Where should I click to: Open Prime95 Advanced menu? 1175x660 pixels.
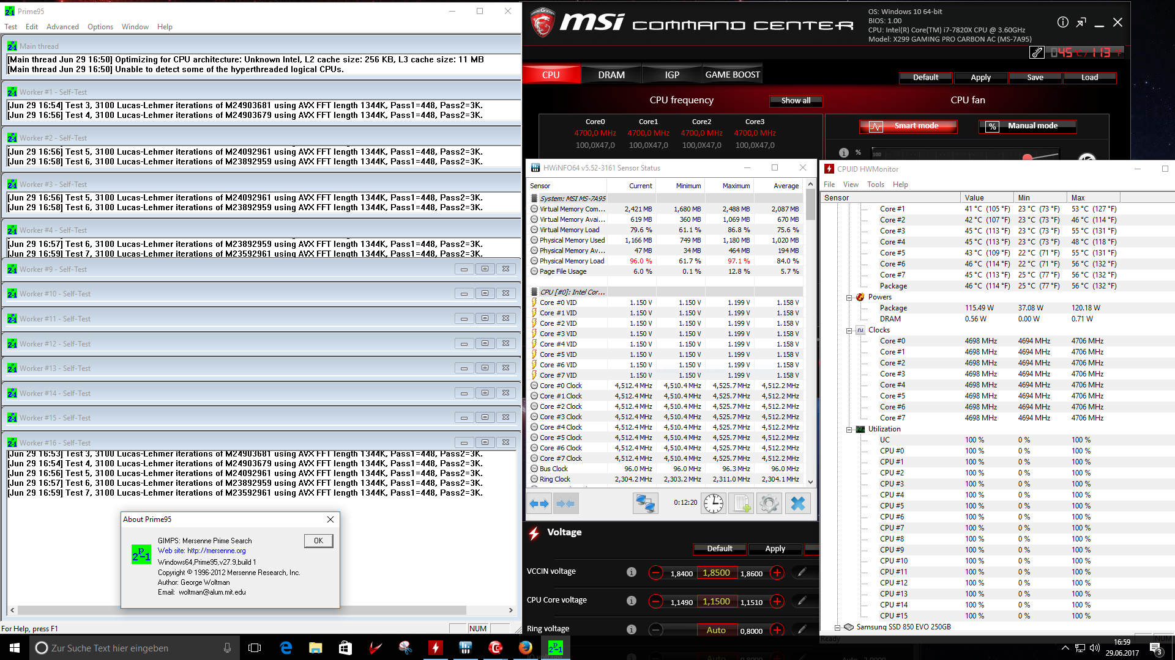62,27
